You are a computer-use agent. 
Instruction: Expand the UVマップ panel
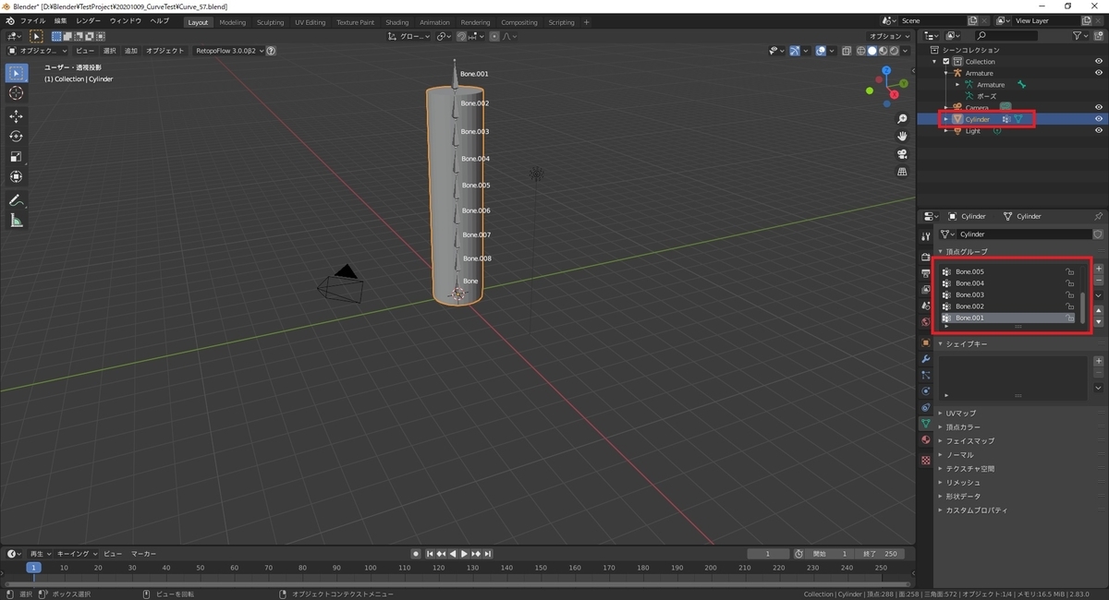tap(961, 414)
